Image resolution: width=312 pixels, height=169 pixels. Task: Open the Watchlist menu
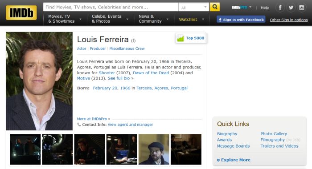coord(191,20)
